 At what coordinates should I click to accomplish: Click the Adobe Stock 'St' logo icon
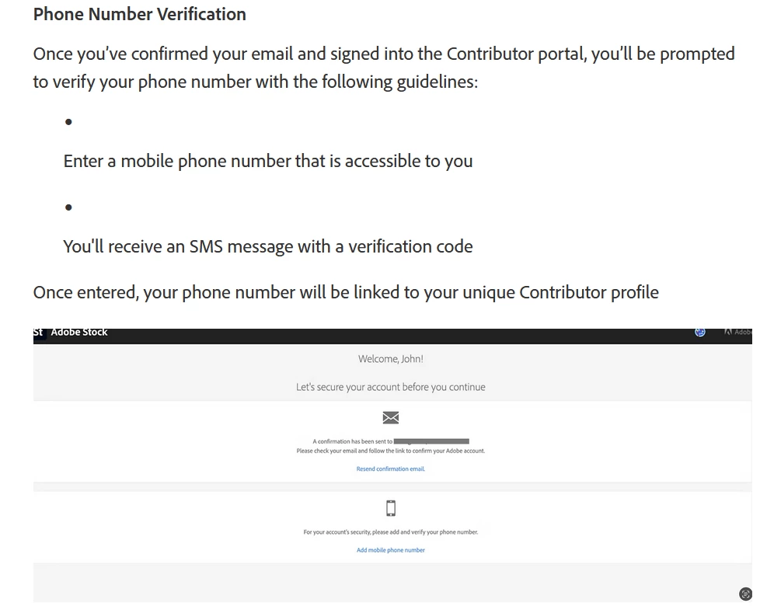click(39, 333)
